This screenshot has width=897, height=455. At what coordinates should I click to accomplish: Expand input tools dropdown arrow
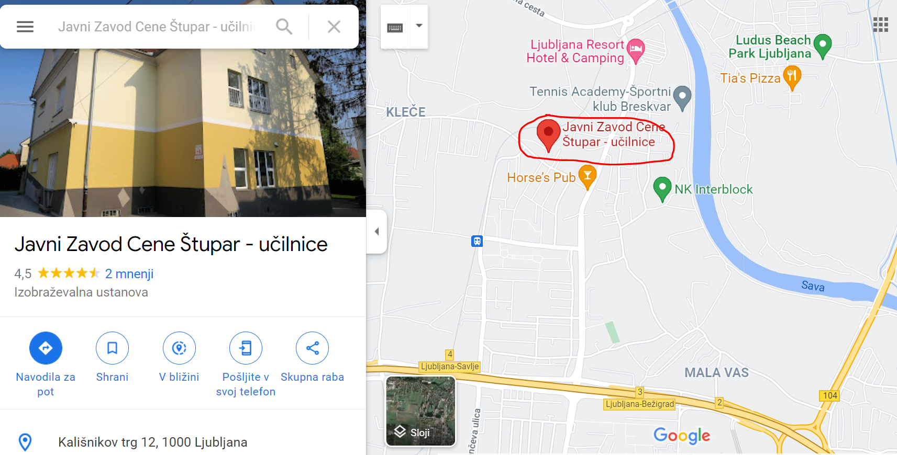click(x=419, y=26)
